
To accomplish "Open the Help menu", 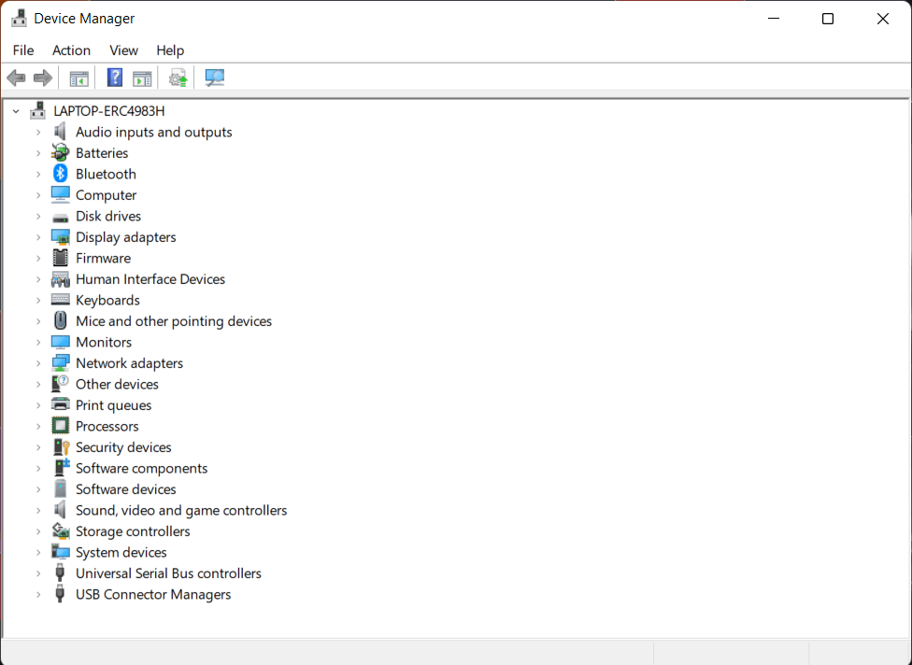I will click(170, 50).
